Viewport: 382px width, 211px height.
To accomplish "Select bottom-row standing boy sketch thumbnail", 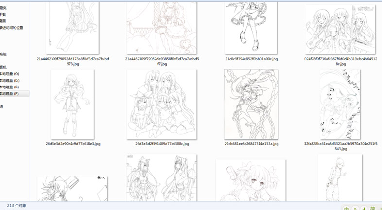I will (x=340, y=177).
